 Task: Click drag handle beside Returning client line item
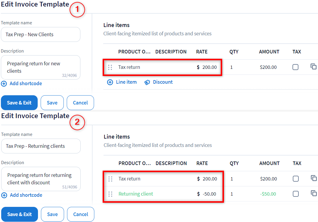pyautogui.click(x=110, y=194)
